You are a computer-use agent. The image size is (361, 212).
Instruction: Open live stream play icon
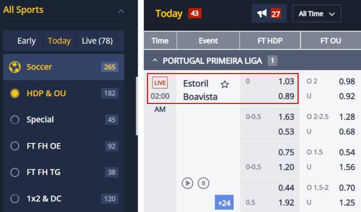click(187, 183)
